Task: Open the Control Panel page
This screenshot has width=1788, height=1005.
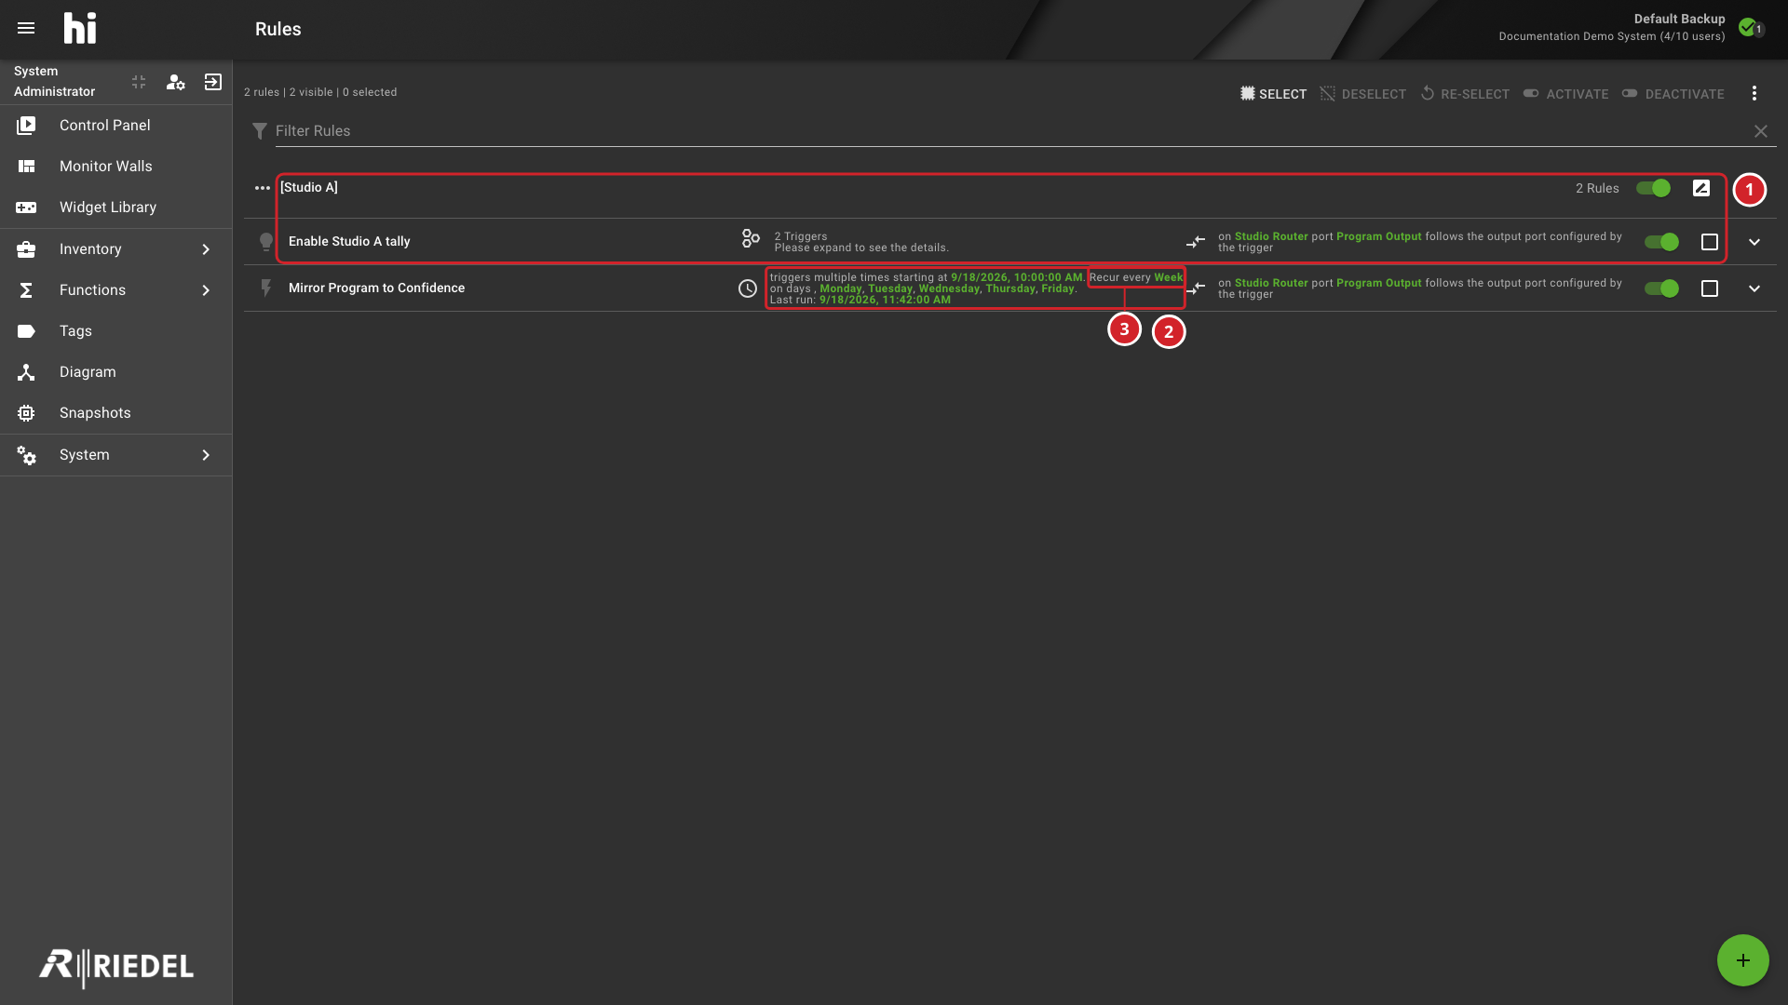Action: (x=116, y=126)
